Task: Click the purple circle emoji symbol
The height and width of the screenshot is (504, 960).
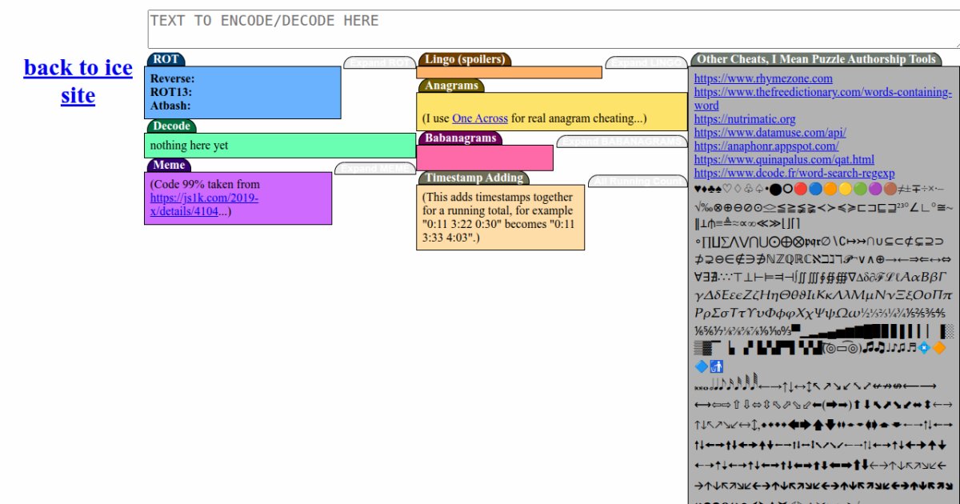Action: tap(875, 190)
